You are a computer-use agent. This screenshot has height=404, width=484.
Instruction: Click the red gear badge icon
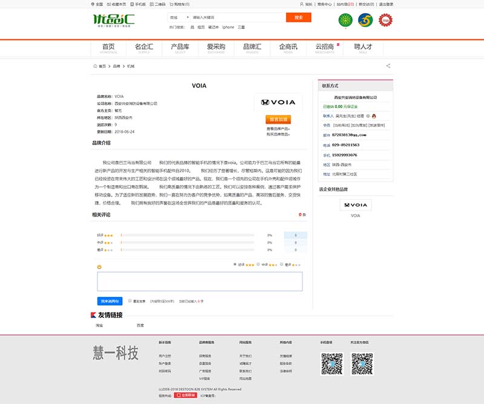(x=385, y=21)
